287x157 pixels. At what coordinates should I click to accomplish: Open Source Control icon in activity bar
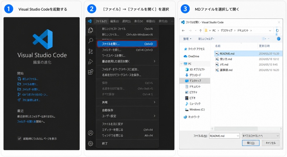91,51
